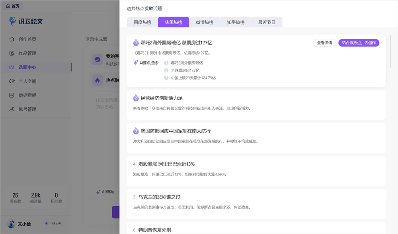Click the 讯飞绘文 logo icon
This screenshot has width=398, height=234.
pyautogui.click(x=13, y=21)
